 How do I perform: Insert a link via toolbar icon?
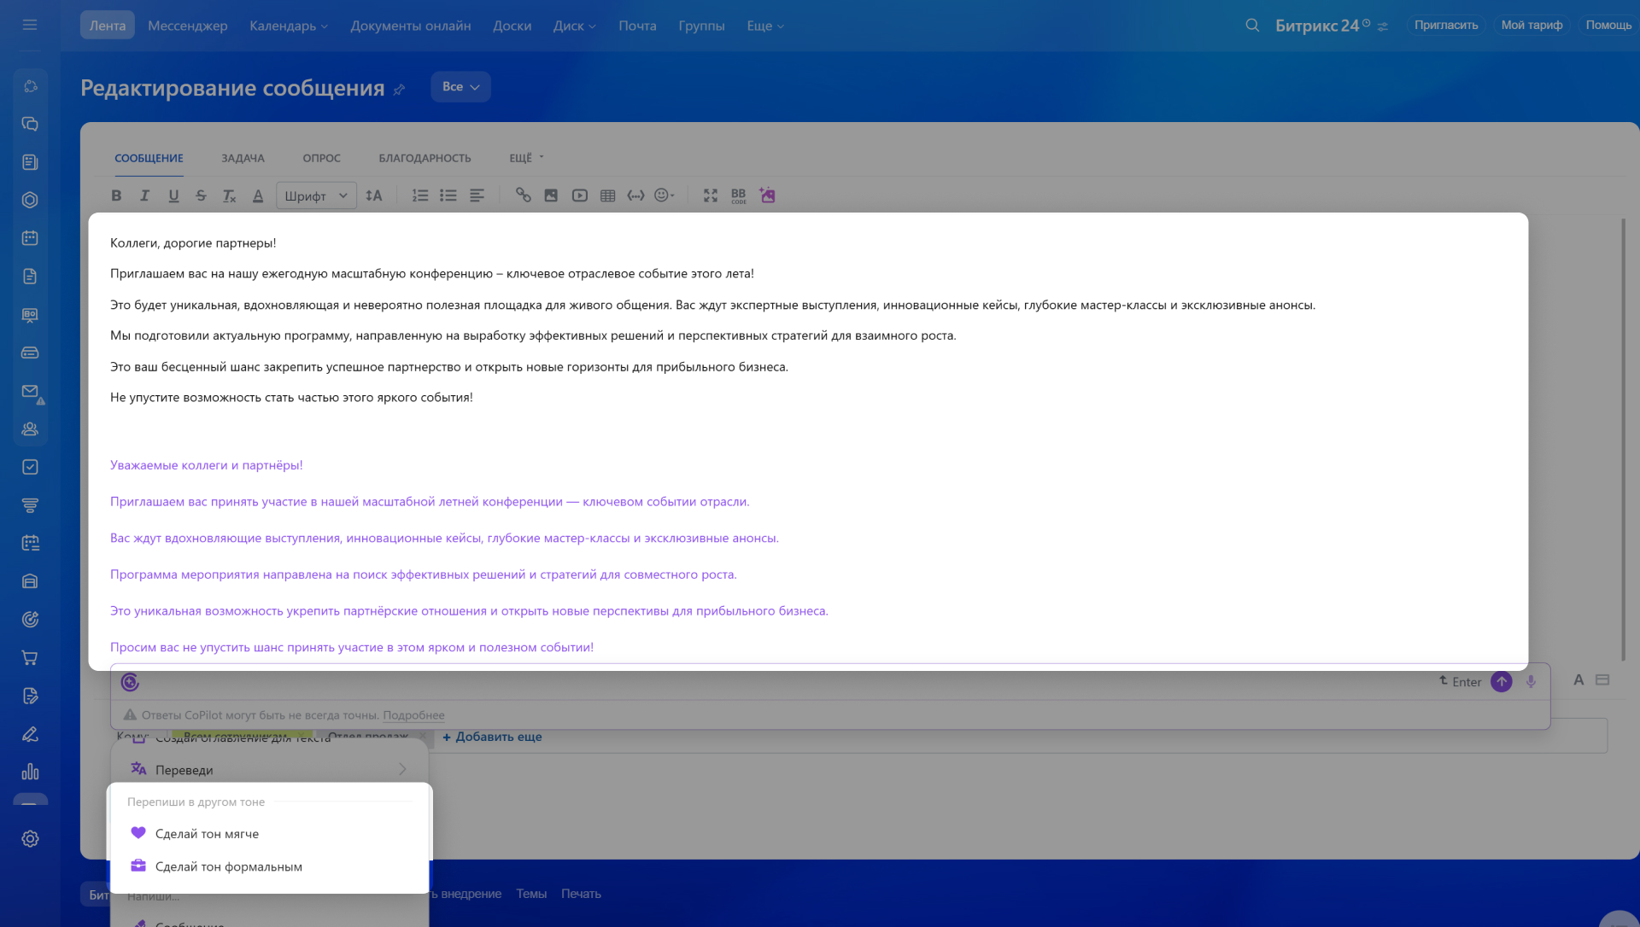[523, 195]
